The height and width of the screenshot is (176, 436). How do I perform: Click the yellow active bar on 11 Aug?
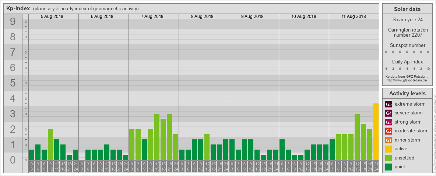(376, 132)
